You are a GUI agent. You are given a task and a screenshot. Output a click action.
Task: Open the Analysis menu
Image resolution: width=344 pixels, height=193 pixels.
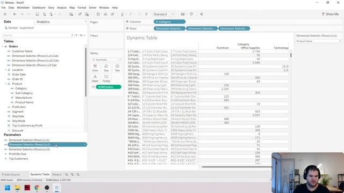62,8
